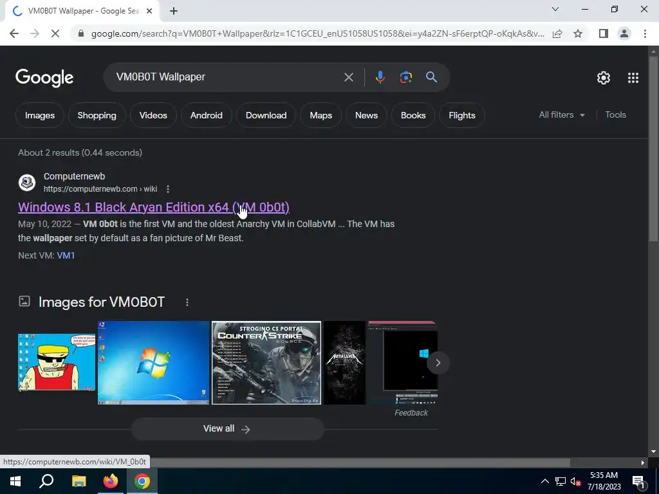Open Google apps grid
The image size is (659, 494).
[633, 78]
